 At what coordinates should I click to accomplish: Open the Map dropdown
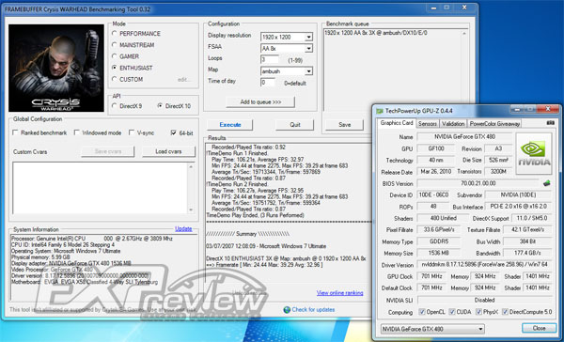point(308,71)
